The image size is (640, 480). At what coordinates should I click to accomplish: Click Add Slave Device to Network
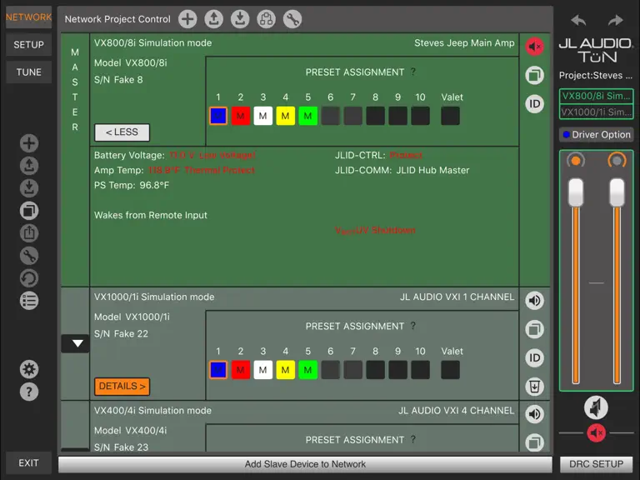[x=305, y=464]
